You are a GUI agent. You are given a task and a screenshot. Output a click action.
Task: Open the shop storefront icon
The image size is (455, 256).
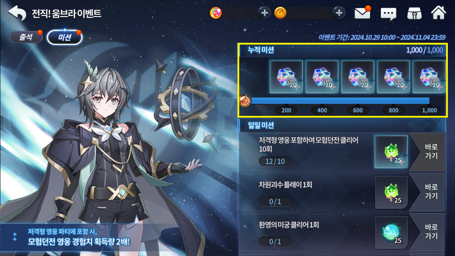click(415, 13)
